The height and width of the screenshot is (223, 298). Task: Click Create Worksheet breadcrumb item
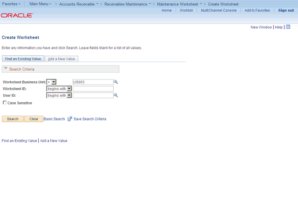click(x=223, y=4)
